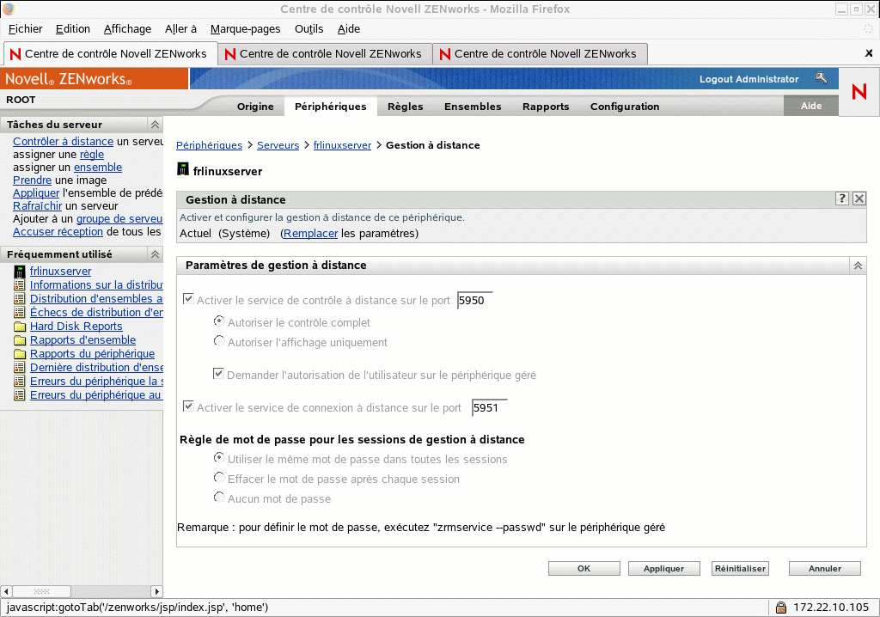Open the Edition menu
Screen dimensions: 880x617
tap(73, 28)
